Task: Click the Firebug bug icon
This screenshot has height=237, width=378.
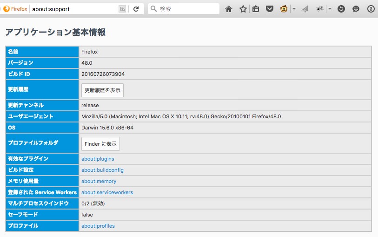Action: (x=320, y=9)
